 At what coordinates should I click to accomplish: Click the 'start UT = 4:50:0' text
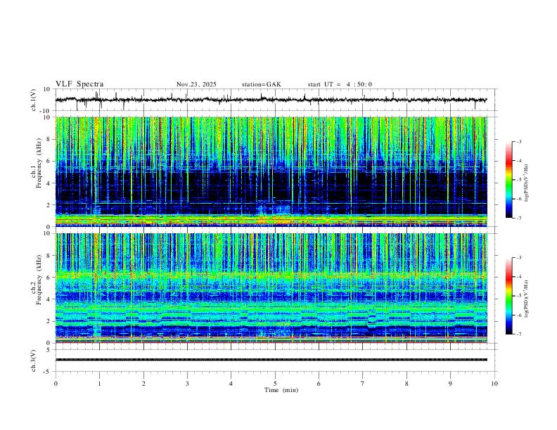[340, 84]
